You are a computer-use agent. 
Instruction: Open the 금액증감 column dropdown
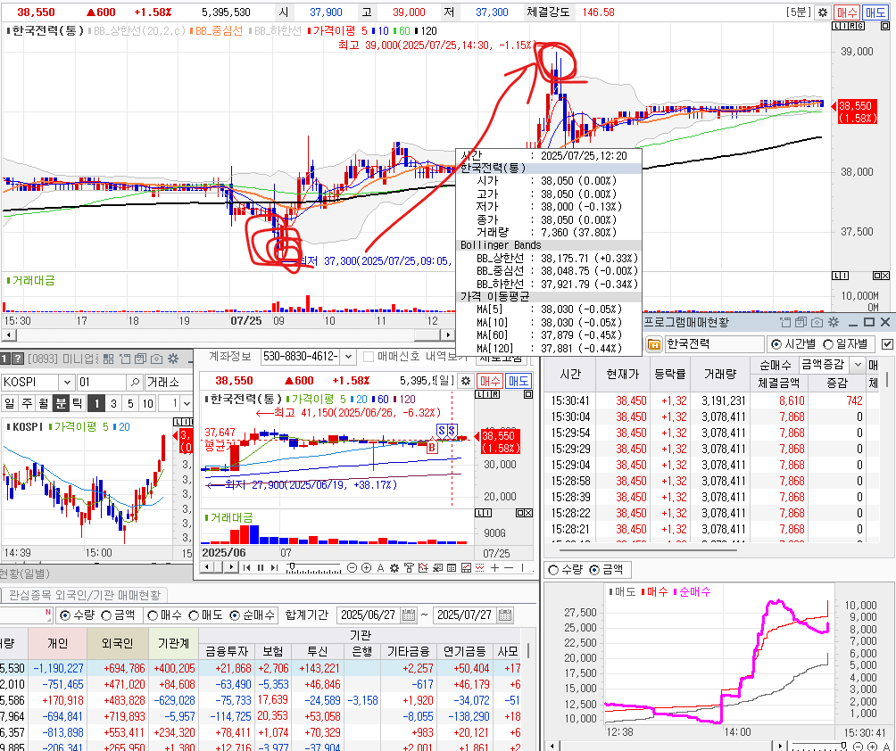pyautogui.click(x=857, y=365)
